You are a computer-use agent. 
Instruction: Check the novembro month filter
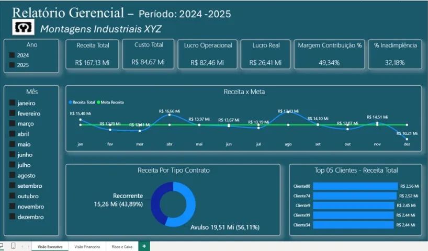[12, 206]
